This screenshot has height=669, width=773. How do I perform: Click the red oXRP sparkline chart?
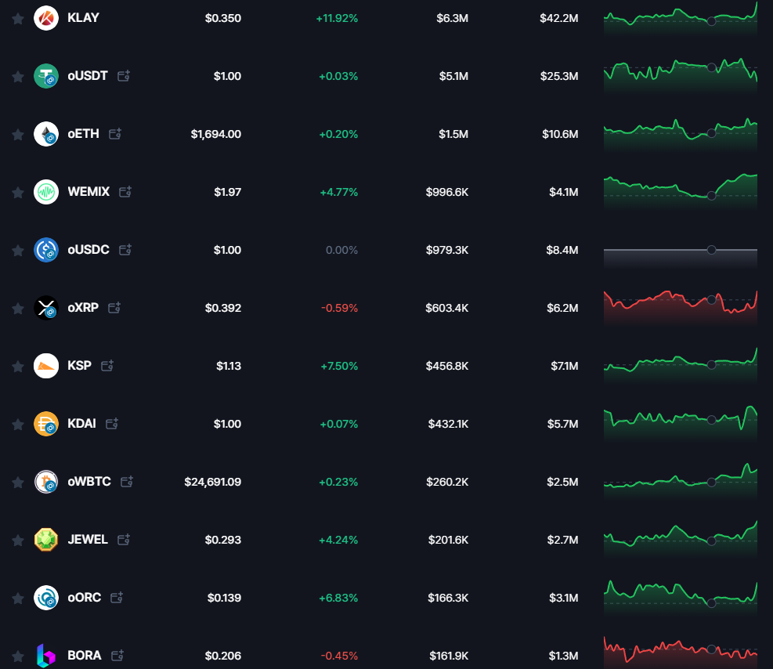point(681,308)
